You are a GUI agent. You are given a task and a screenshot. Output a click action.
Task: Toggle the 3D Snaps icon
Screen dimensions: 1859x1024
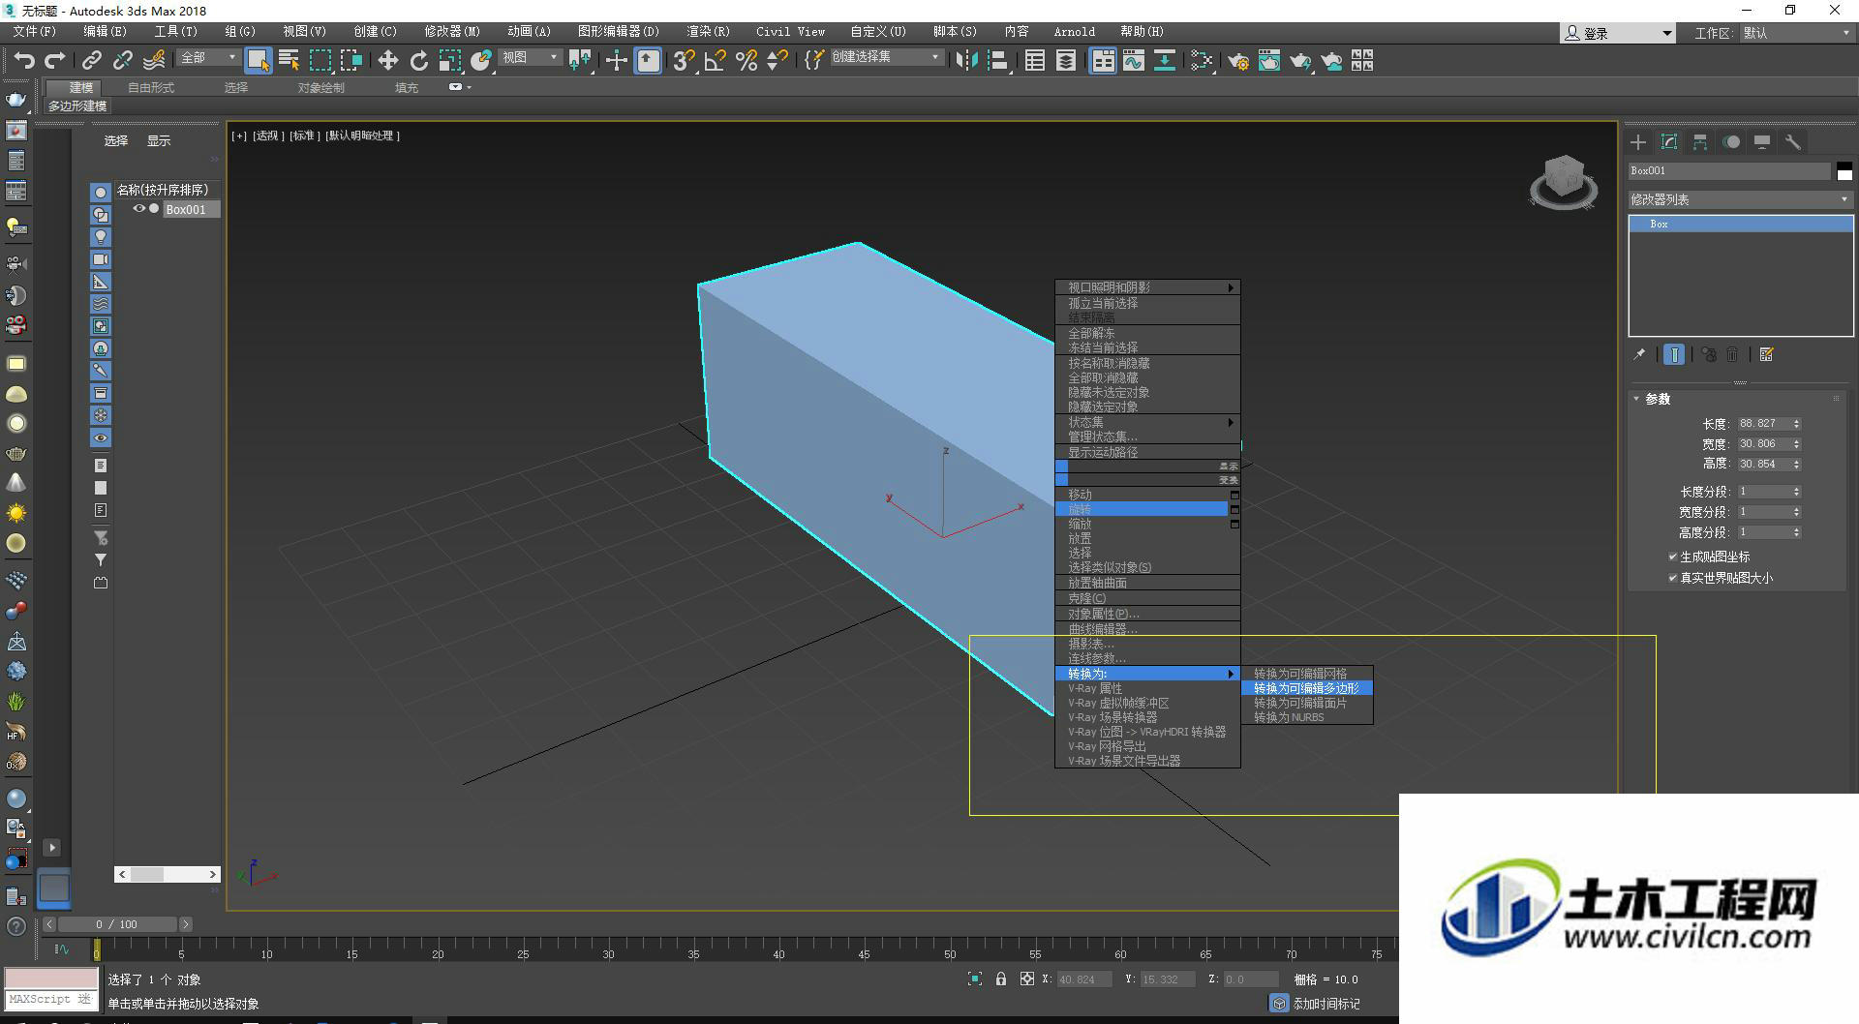click(x=684, y=61)
